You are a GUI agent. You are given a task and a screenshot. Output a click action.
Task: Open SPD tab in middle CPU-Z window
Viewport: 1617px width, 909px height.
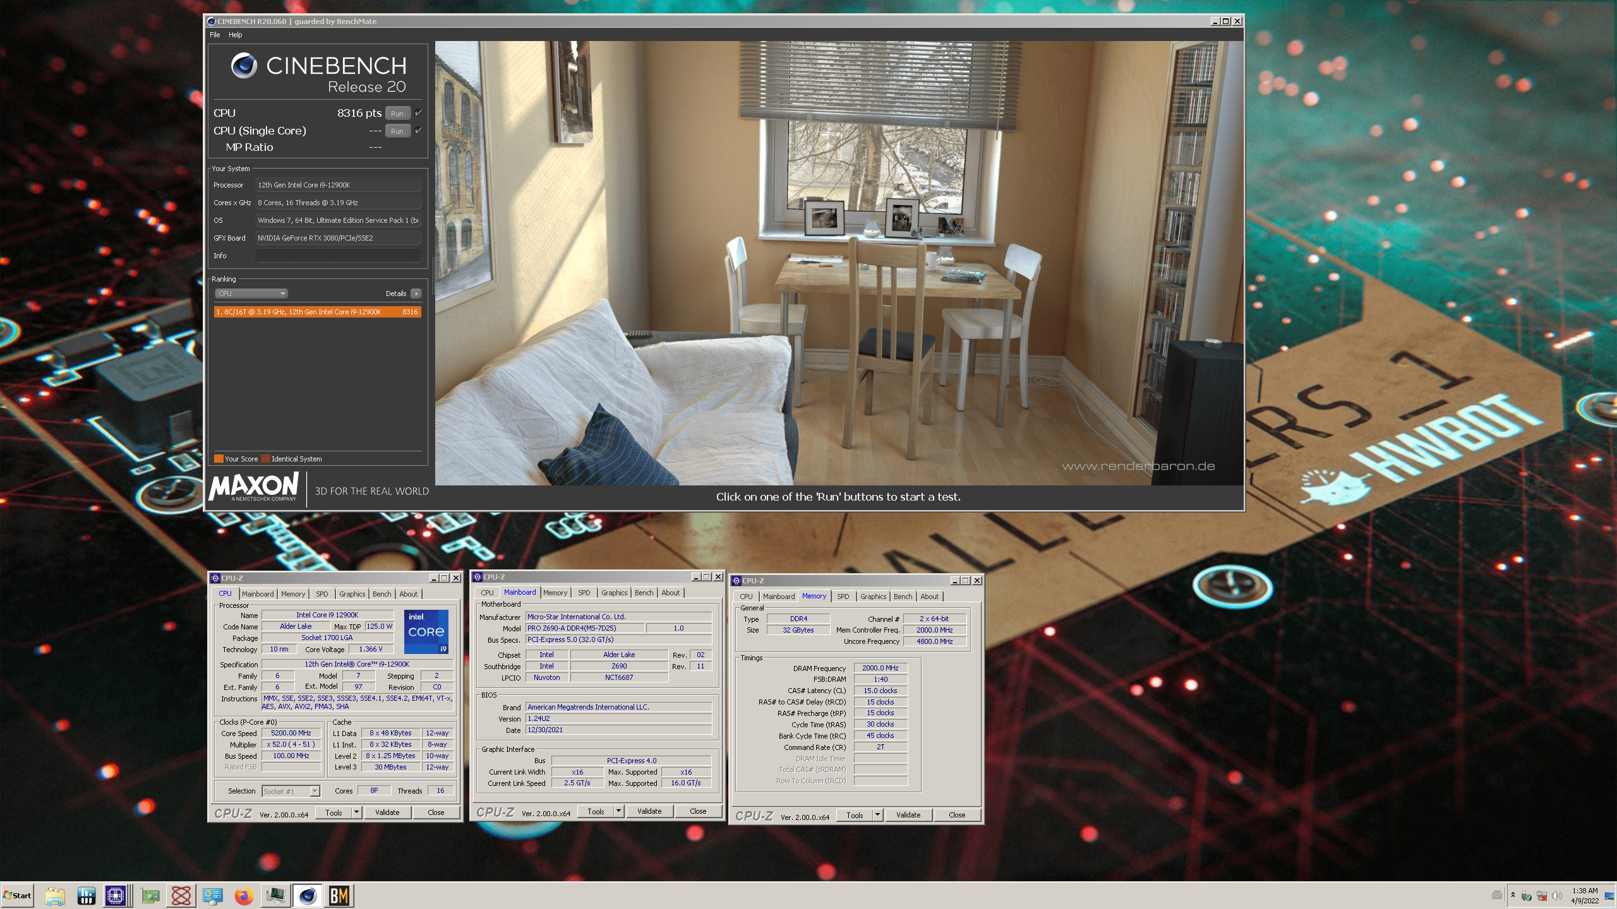point(584,593)
